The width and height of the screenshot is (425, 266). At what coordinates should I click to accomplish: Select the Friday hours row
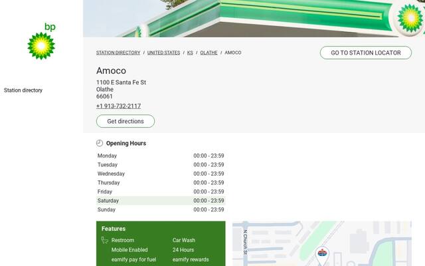coord(161,192)
